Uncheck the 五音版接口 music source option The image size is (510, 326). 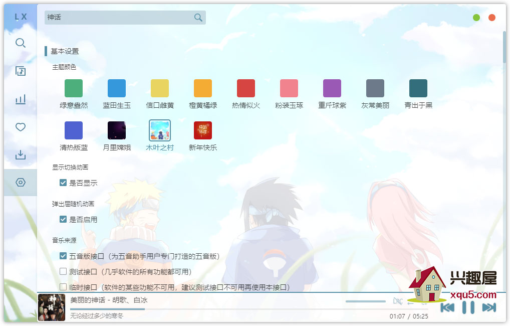(63, 256)
